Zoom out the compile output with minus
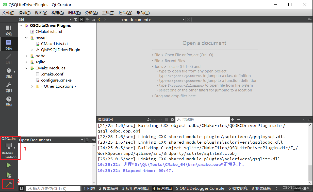The image size is (313, 192). coord(238,120)
